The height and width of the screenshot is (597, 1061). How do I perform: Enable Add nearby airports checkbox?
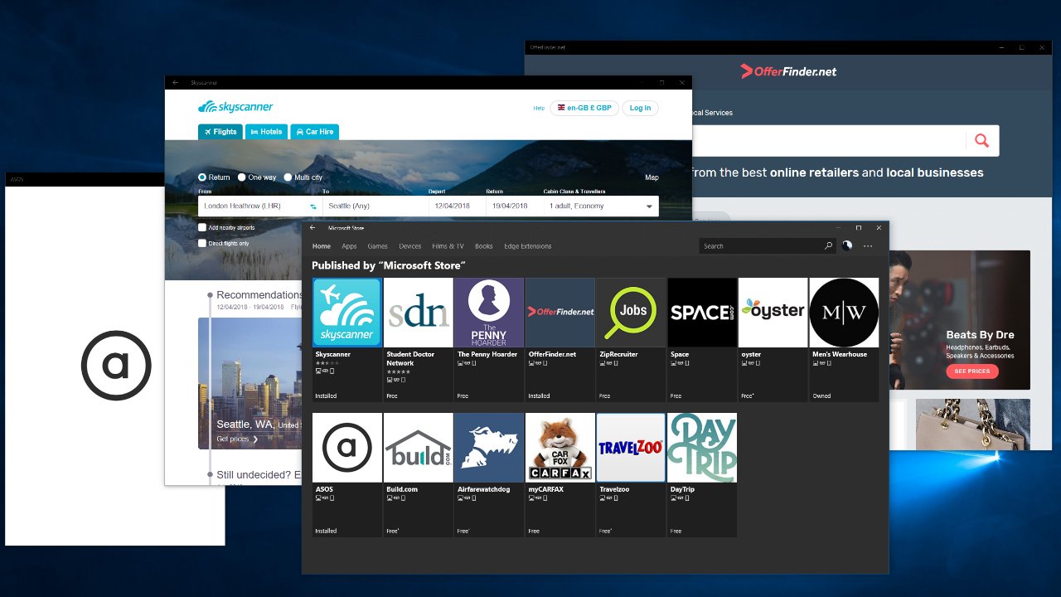coord(202,227)
